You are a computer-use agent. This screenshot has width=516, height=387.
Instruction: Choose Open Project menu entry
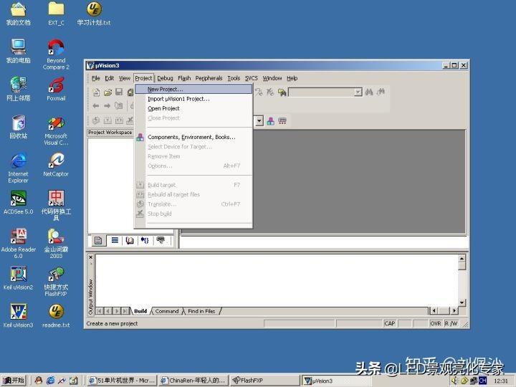tap(193, 108)
